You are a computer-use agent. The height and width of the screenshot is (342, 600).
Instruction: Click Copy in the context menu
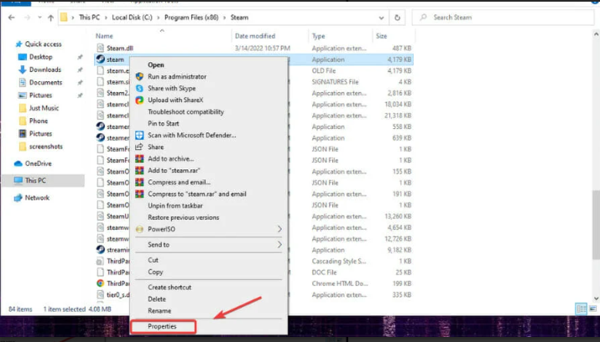tap(155, 272)
